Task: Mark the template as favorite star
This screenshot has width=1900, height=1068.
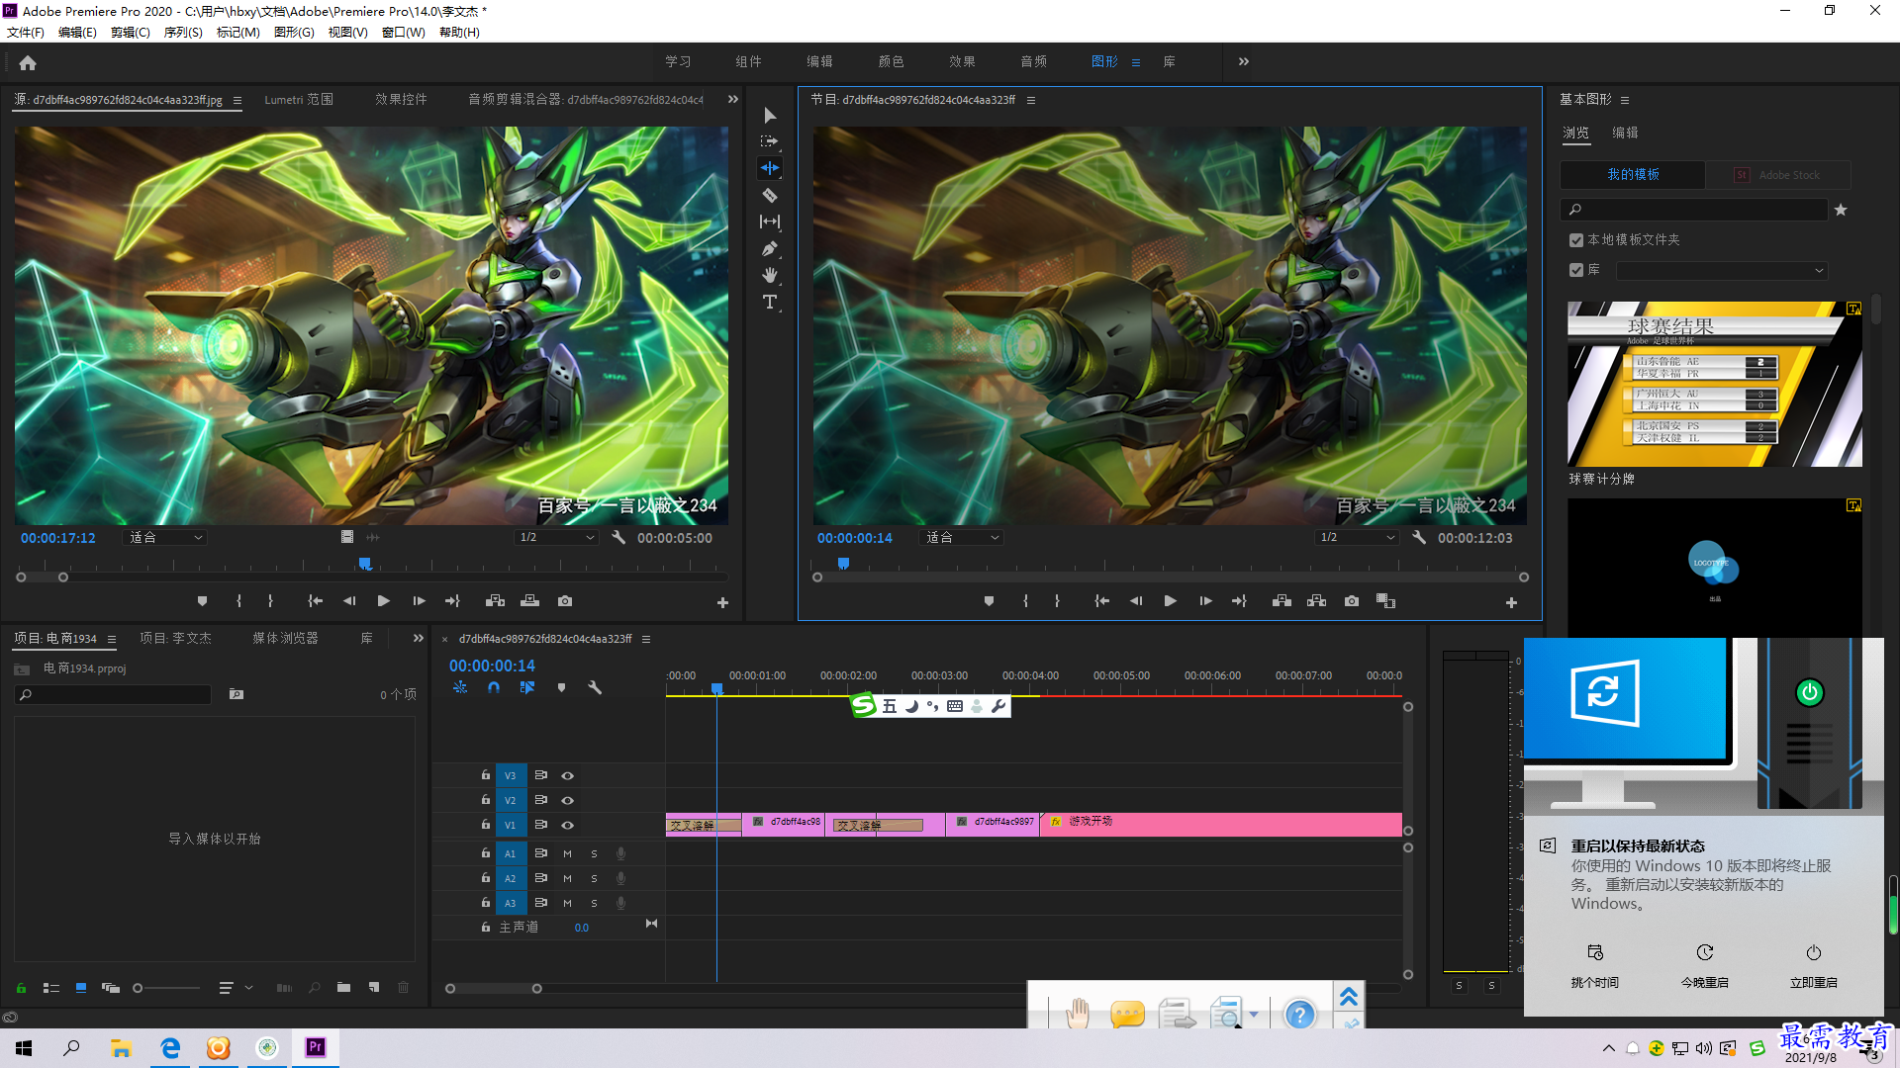Action: click(x=1841, y=210)
